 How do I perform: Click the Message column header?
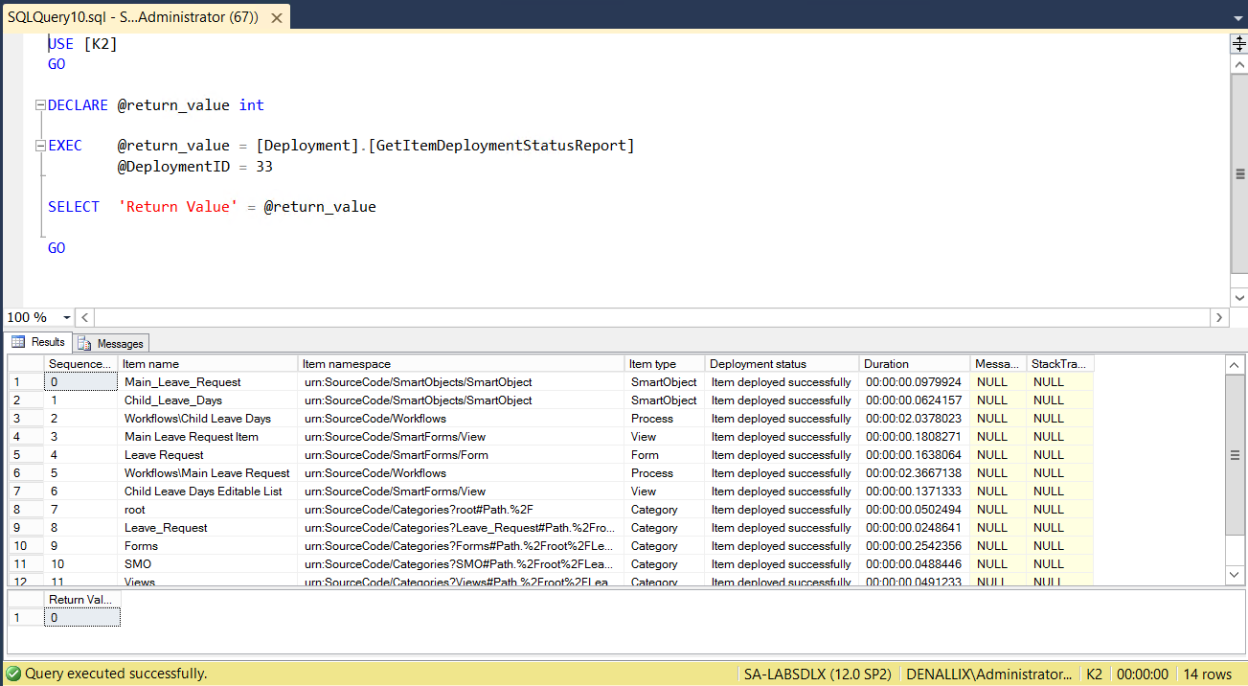click(x=998, y=364)
